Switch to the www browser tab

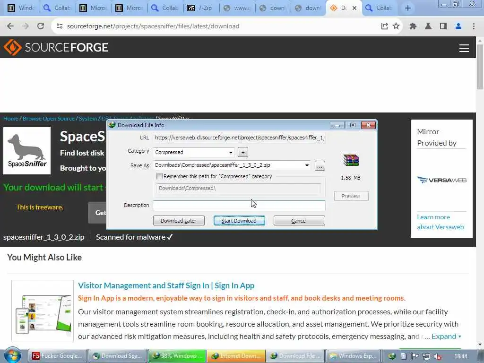pos(237,8)
